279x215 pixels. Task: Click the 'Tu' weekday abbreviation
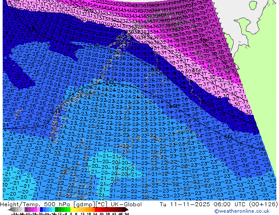(163, 204)
